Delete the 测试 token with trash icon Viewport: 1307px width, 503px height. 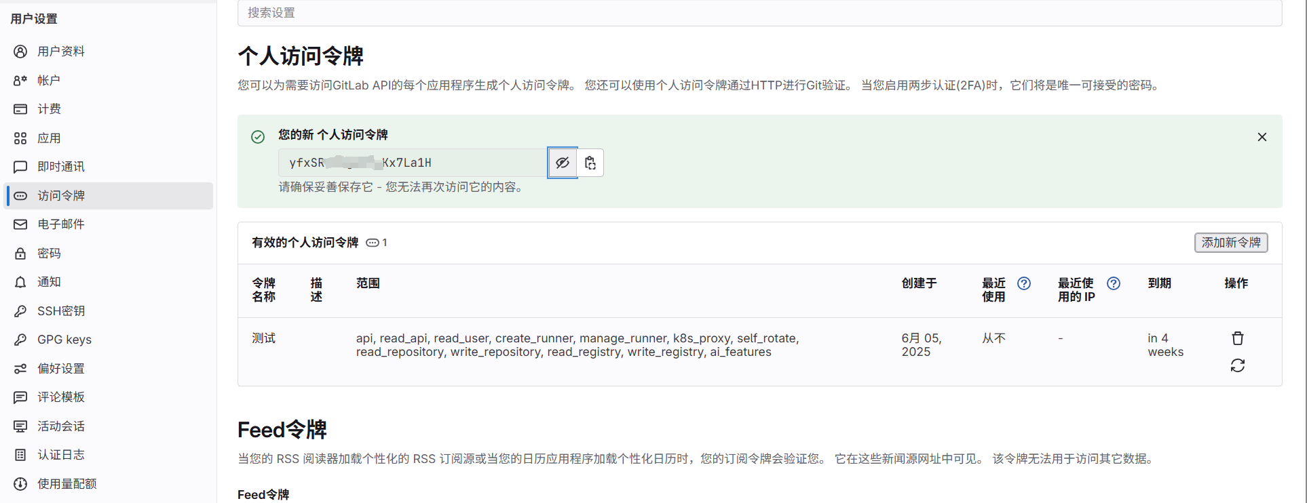tap(1238, 338)
